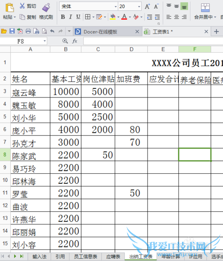
Task: Click the Cut (剪切) scissors icon
Action: tap(22, 6)
